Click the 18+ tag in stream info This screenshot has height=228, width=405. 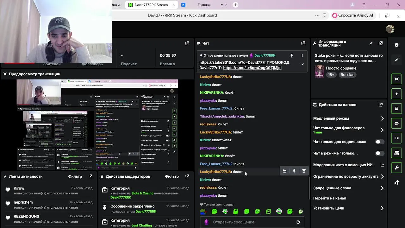pos(331,75)
